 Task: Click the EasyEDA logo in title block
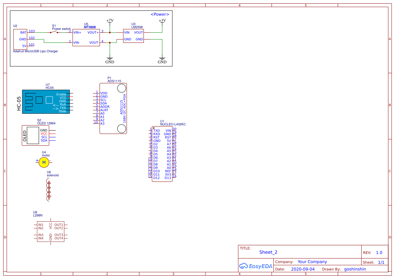[x=256, y=266]
